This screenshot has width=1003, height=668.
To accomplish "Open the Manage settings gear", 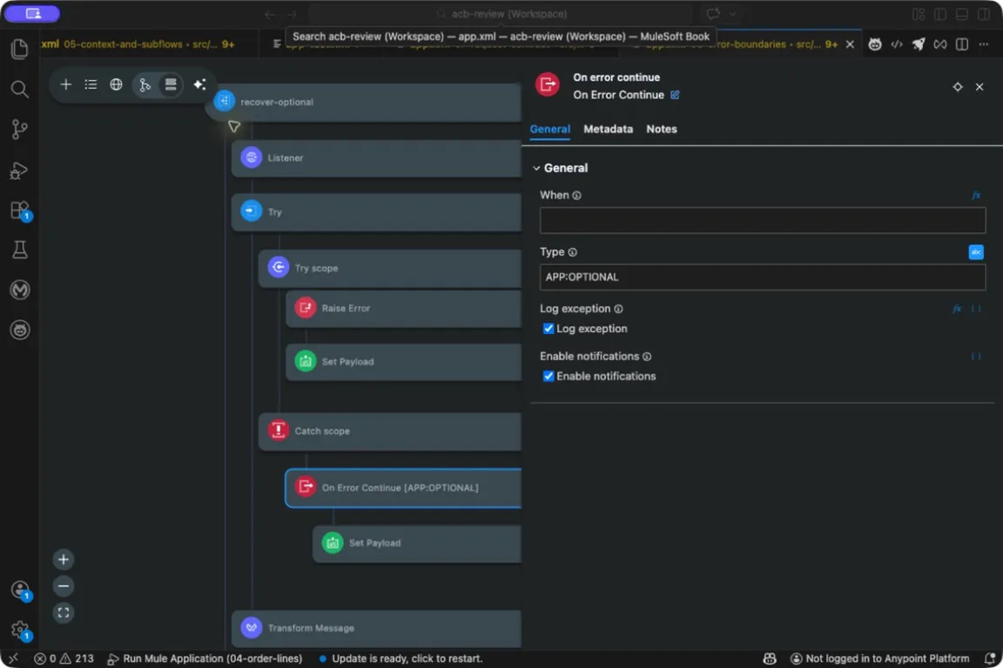I will [20, 631].
